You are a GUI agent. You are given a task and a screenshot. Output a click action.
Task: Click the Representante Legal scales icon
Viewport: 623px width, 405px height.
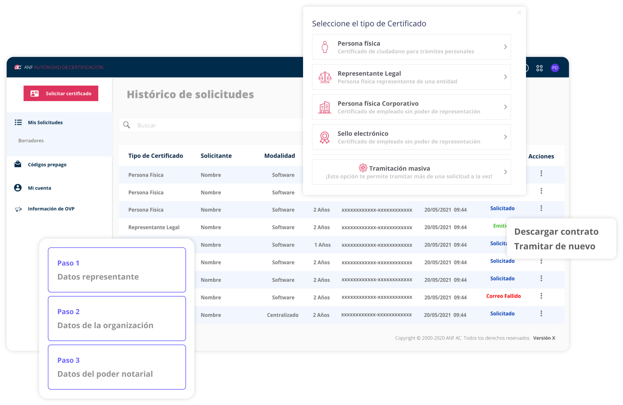click(x=325, y=77)
